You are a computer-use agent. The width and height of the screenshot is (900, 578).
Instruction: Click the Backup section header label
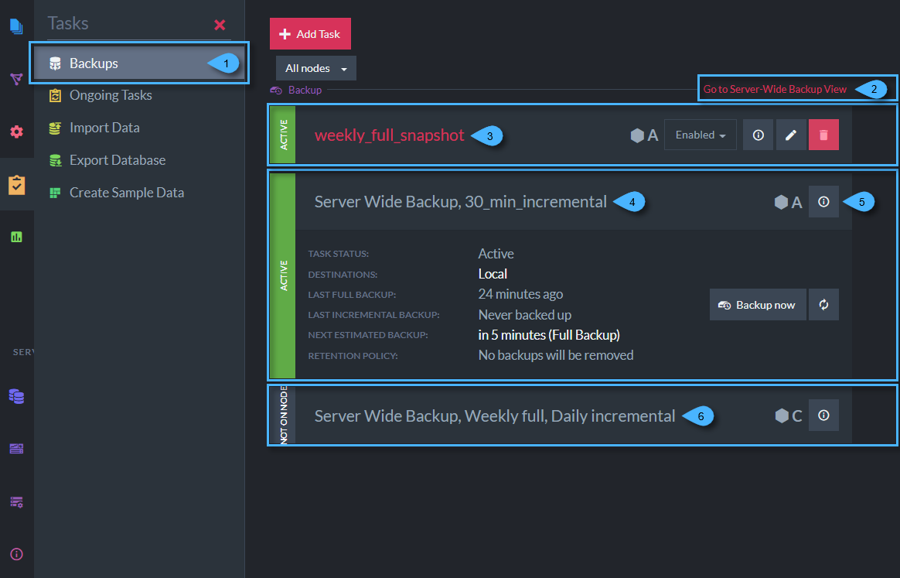coord(305,91)
